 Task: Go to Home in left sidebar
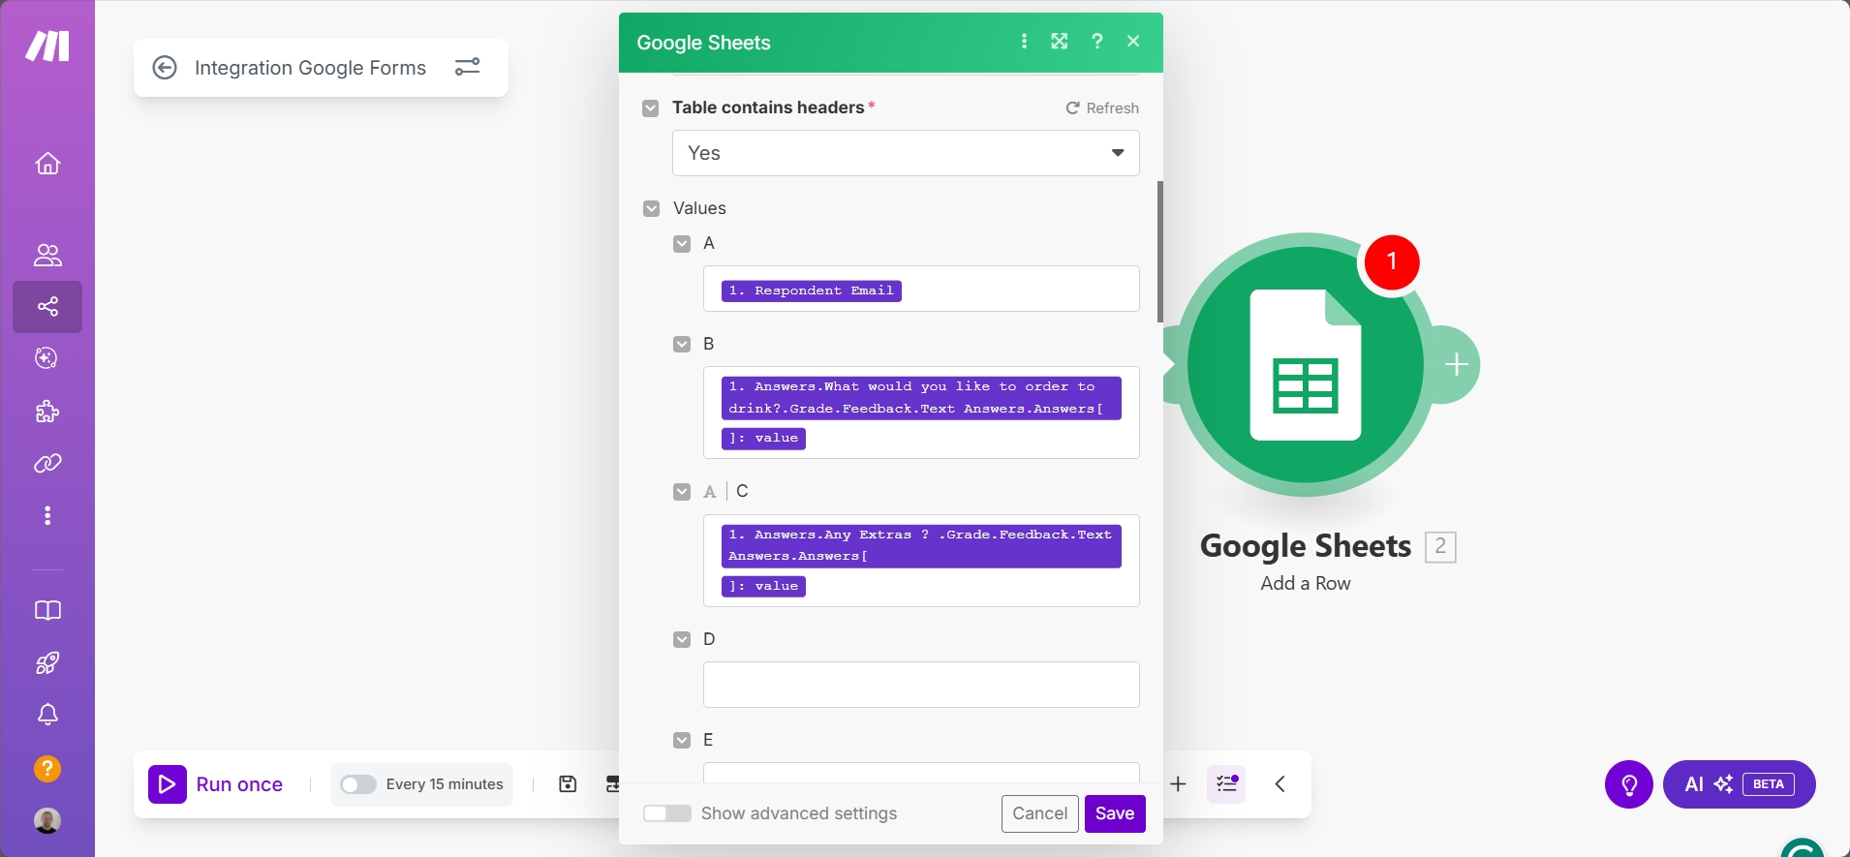click(x=47, y=164)
